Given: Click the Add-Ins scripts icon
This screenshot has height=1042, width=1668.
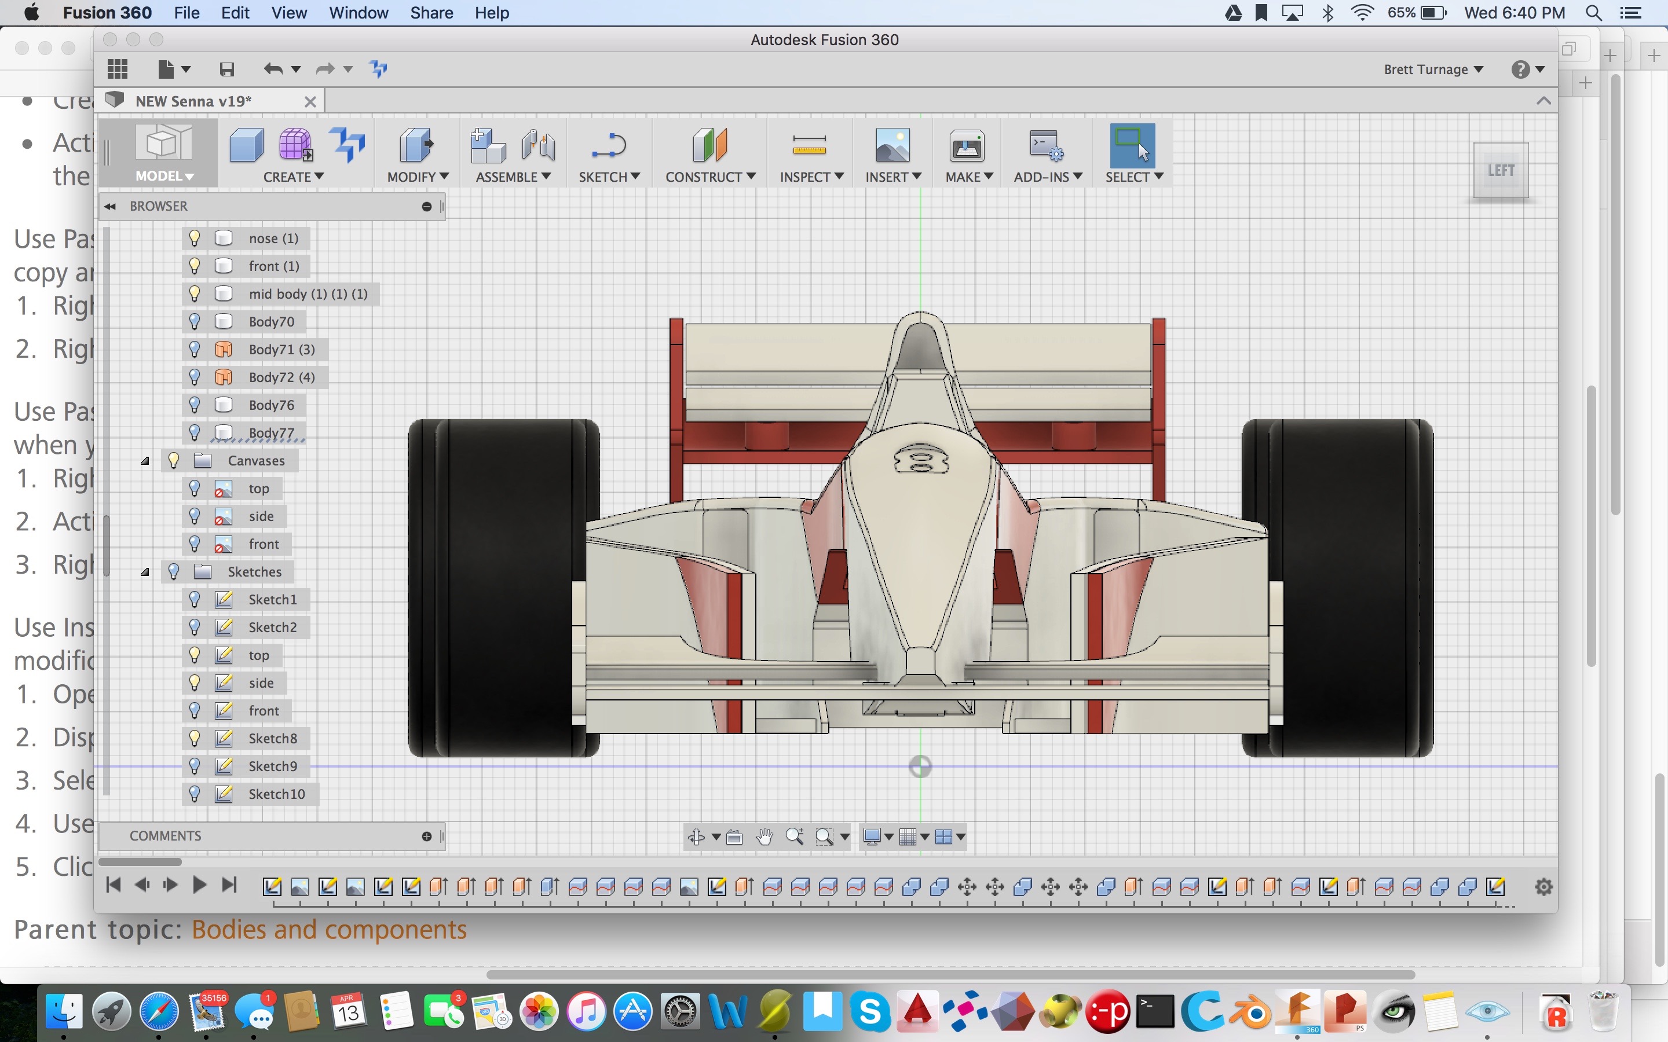Looking at the screenshot, I should pos(1047,145).
